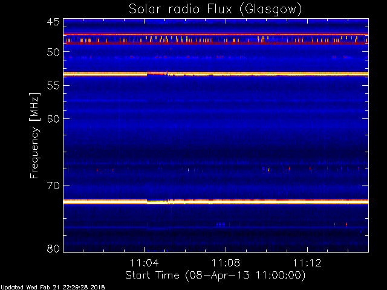
Task: Click the "Start Time (08-Apr-13 11:00:00)" label
Action: [215, 275]
